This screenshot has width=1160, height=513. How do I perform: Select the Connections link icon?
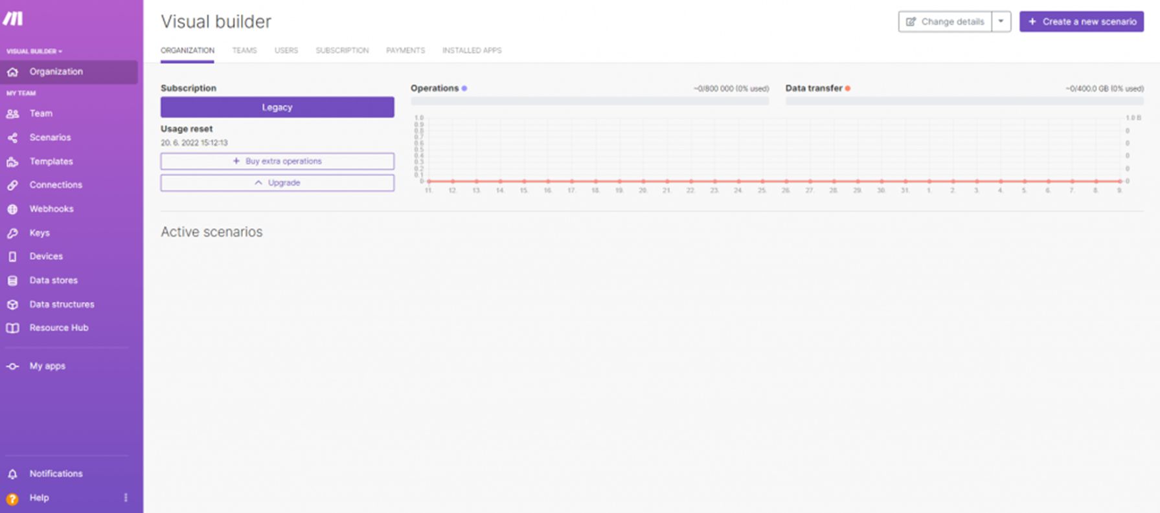(x=12, y=185)
